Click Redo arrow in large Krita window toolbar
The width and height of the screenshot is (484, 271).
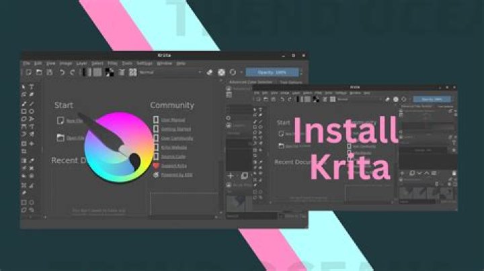pos(73,72)
